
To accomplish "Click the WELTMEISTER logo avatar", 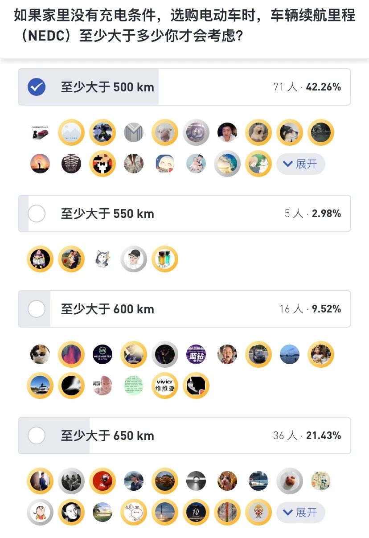I will pos(102,355).
